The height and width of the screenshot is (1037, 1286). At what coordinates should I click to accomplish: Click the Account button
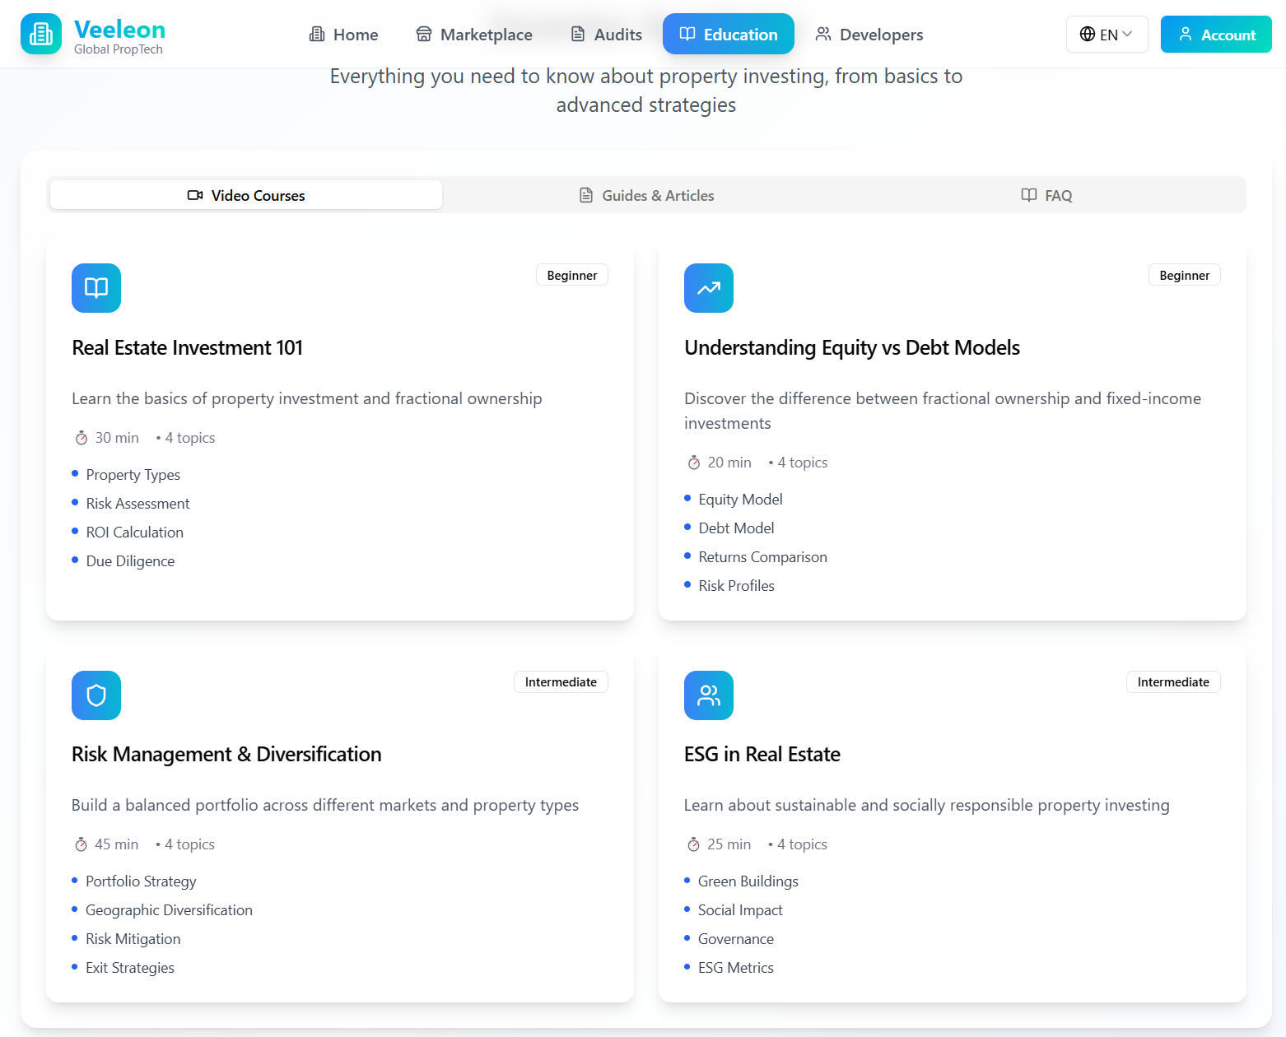click(1216, 35)
